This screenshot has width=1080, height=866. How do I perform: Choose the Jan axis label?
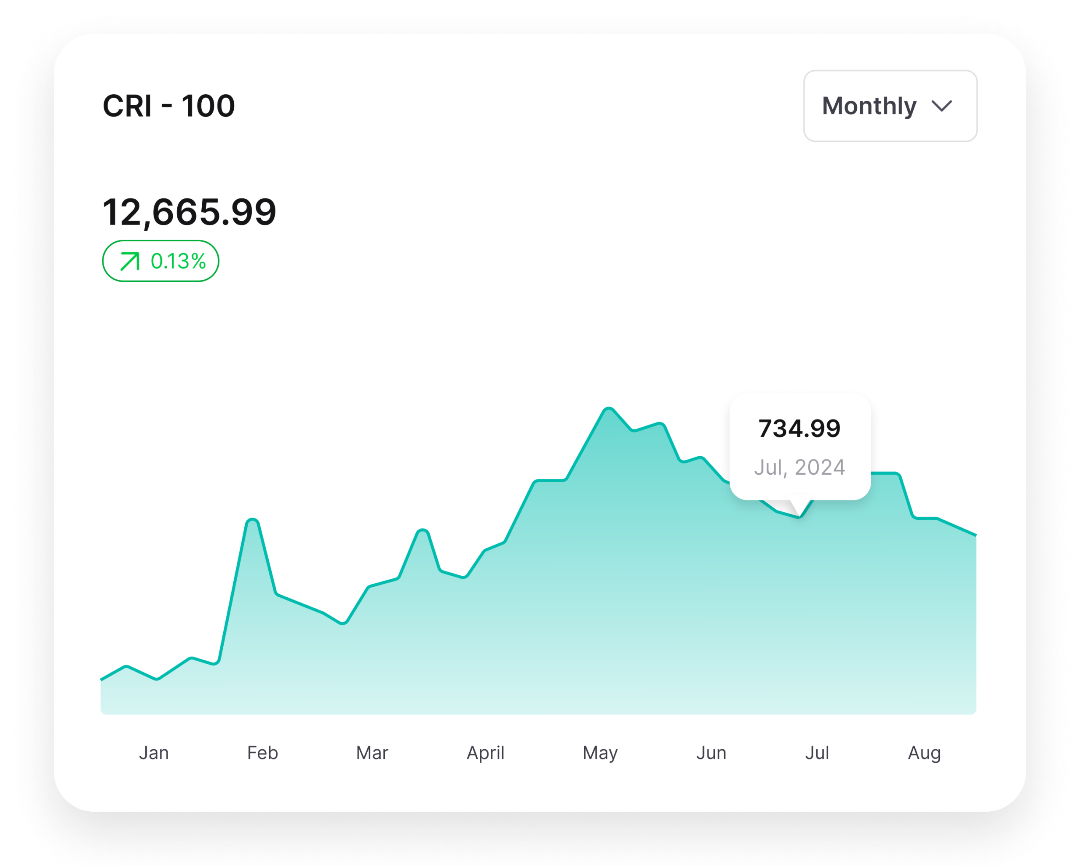pyautogui.click(x=154, y=753)
